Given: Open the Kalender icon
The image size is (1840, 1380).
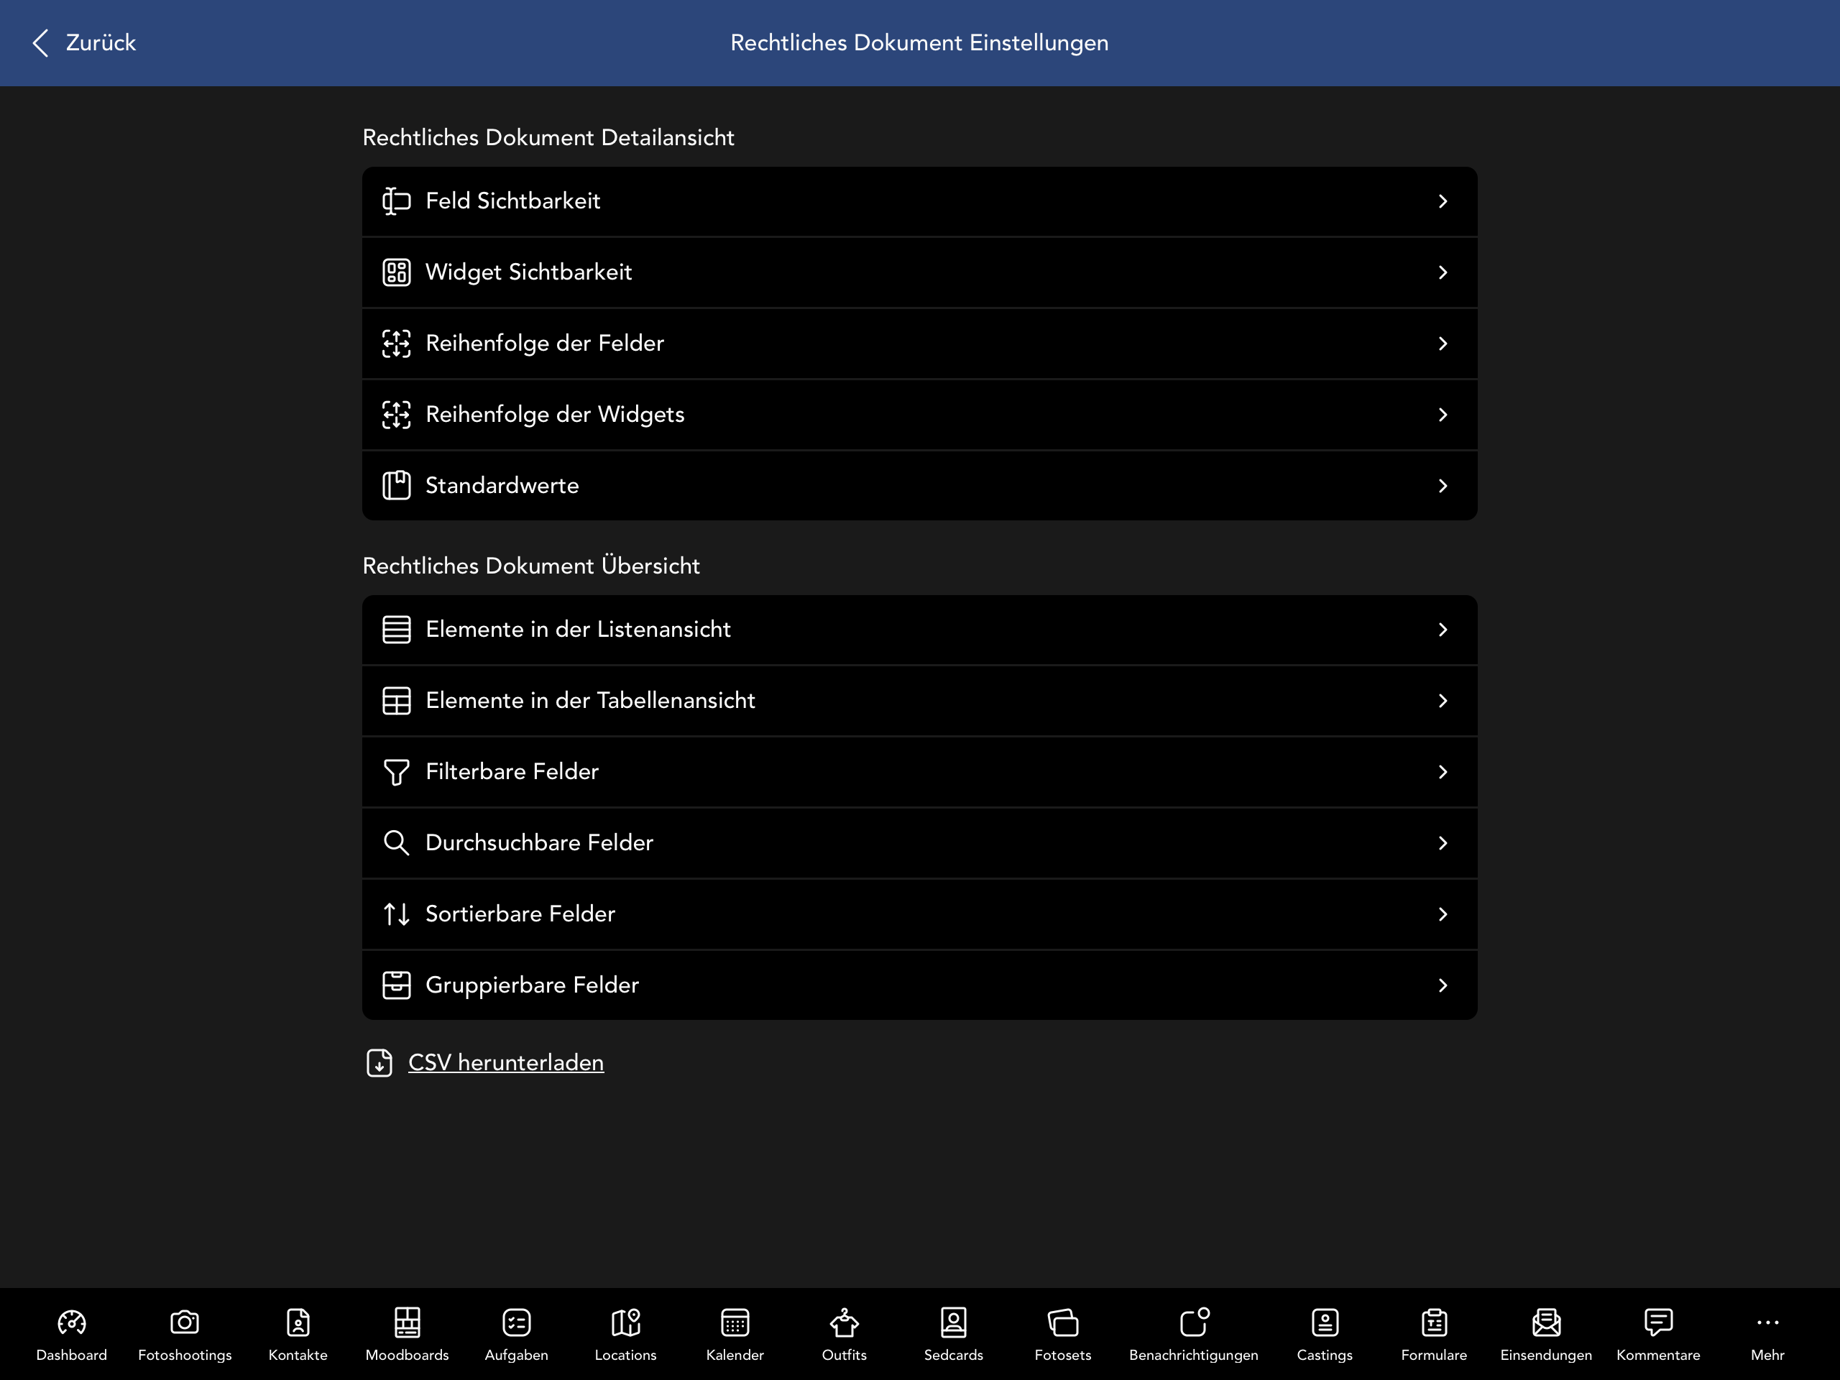Looking at the screenshot, I should click(x=735, y=1322).
